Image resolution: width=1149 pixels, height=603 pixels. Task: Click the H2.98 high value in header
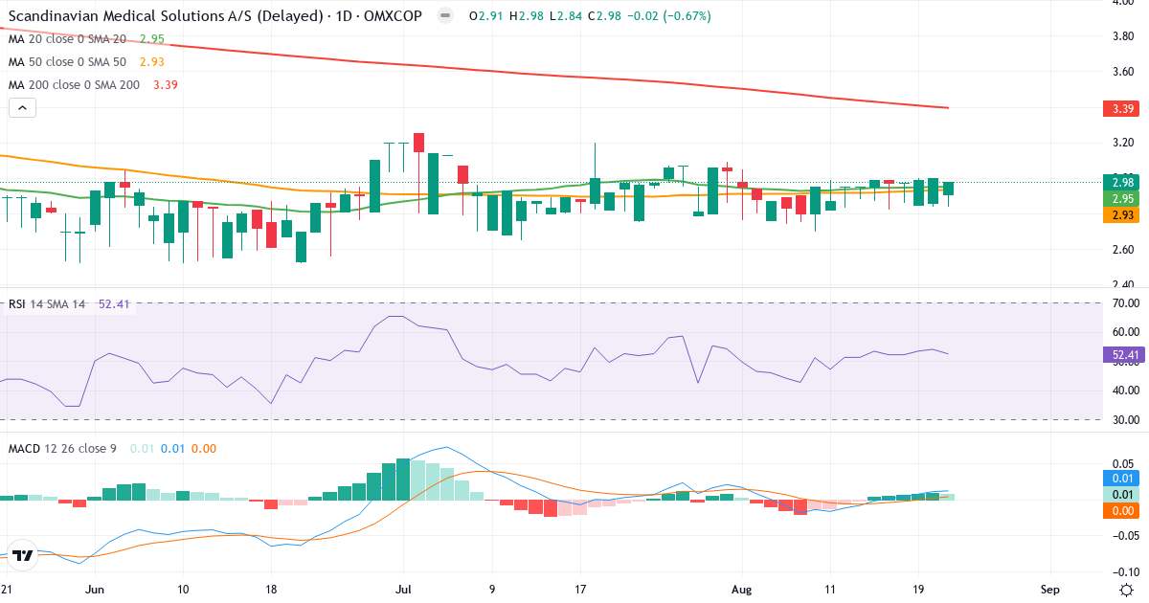[x=526, y=16]
